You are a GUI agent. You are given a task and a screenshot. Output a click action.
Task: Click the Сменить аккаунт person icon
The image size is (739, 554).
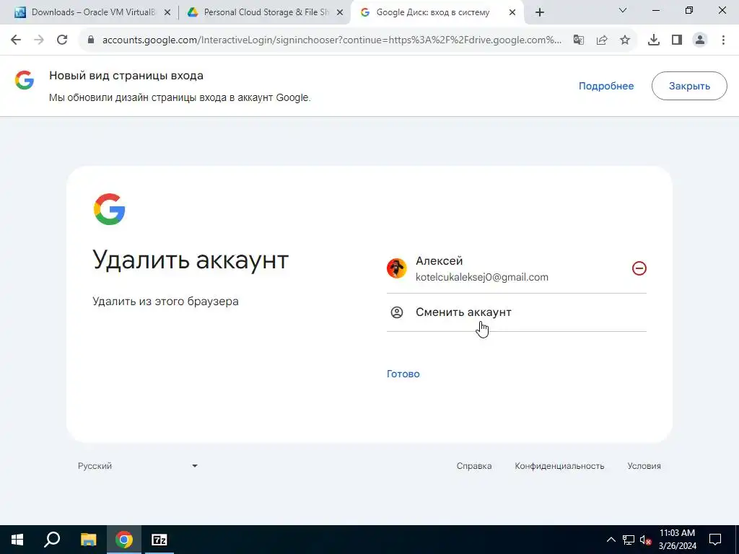coord(397,312)
